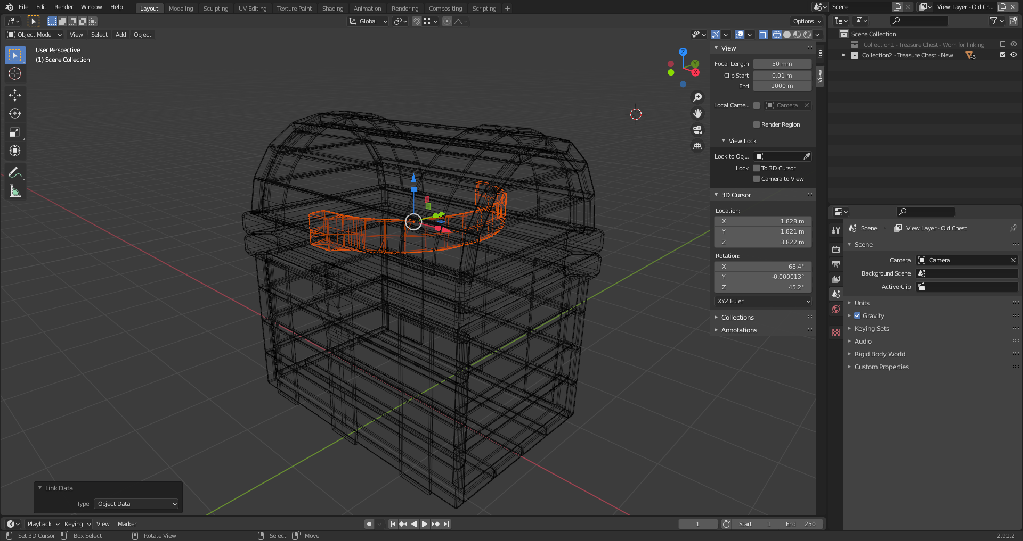Screen dimensions: 1023x541
Task: Activate the Scale tool
Action: tap(15, 132)
